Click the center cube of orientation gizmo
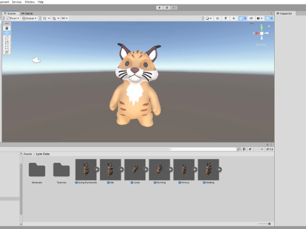 tap(261, 33)
